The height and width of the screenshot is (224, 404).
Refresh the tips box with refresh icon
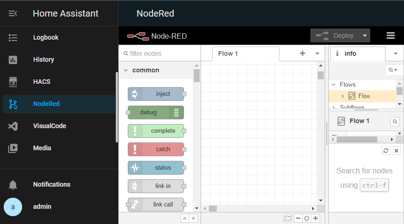point(386,151)
